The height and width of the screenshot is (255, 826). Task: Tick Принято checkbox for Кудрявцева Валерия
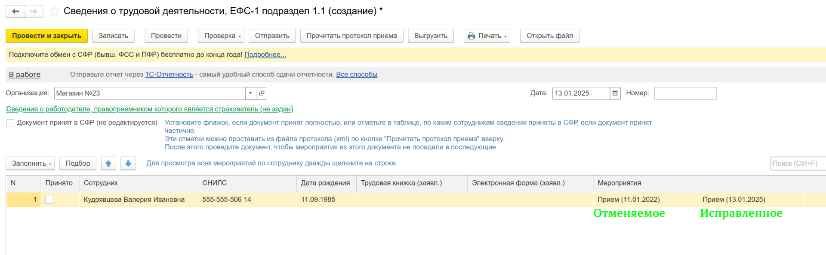(x=49, y=200)
